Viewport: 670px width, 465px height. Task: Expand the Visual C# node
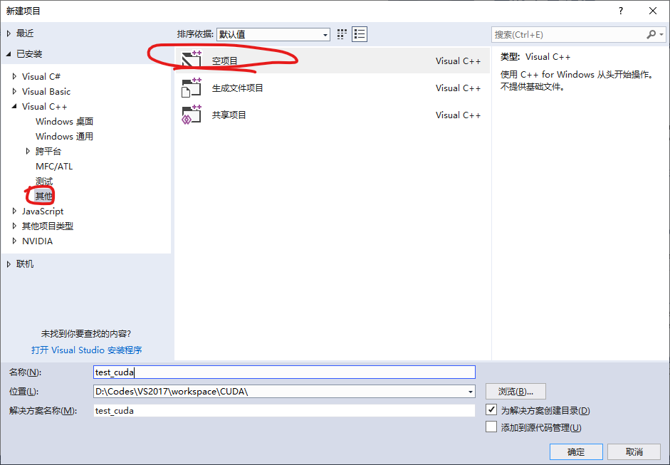(14, 76)
